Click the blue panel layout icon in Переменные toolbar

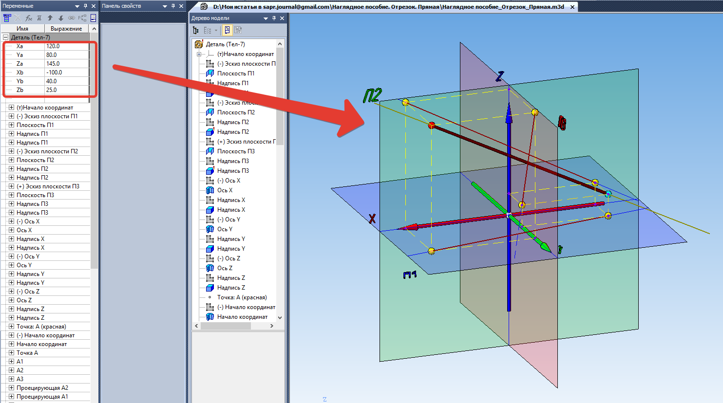tap(93, 18)
